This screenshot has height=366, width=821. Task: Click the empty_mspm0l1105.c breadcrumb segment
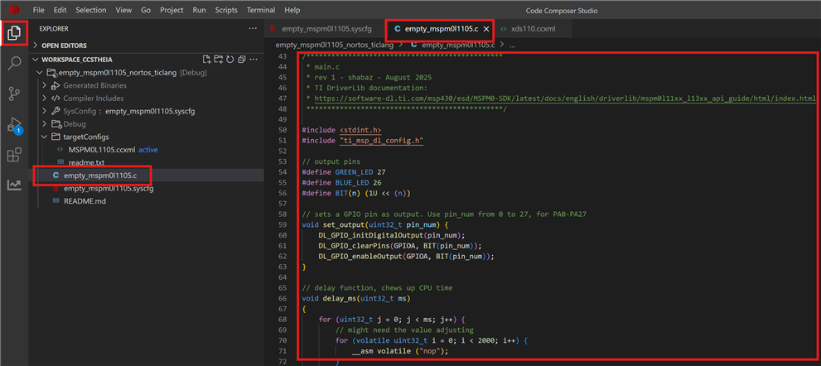460,46
